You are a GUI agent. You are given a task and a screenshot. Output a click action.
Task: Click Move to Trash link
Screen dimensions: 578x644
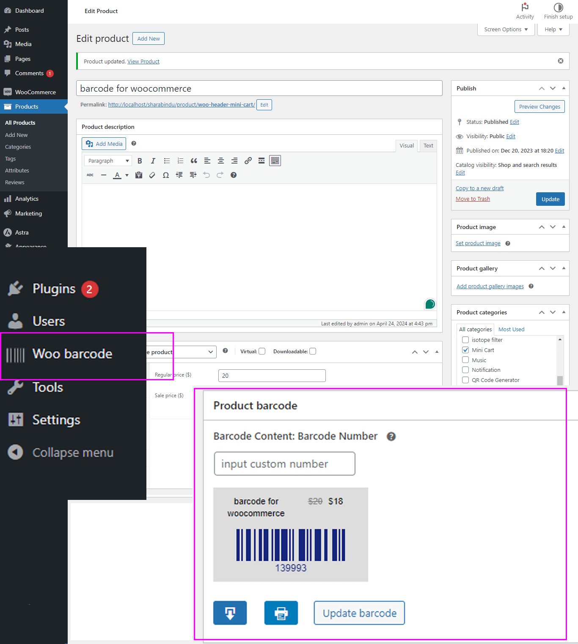(473, 199)
